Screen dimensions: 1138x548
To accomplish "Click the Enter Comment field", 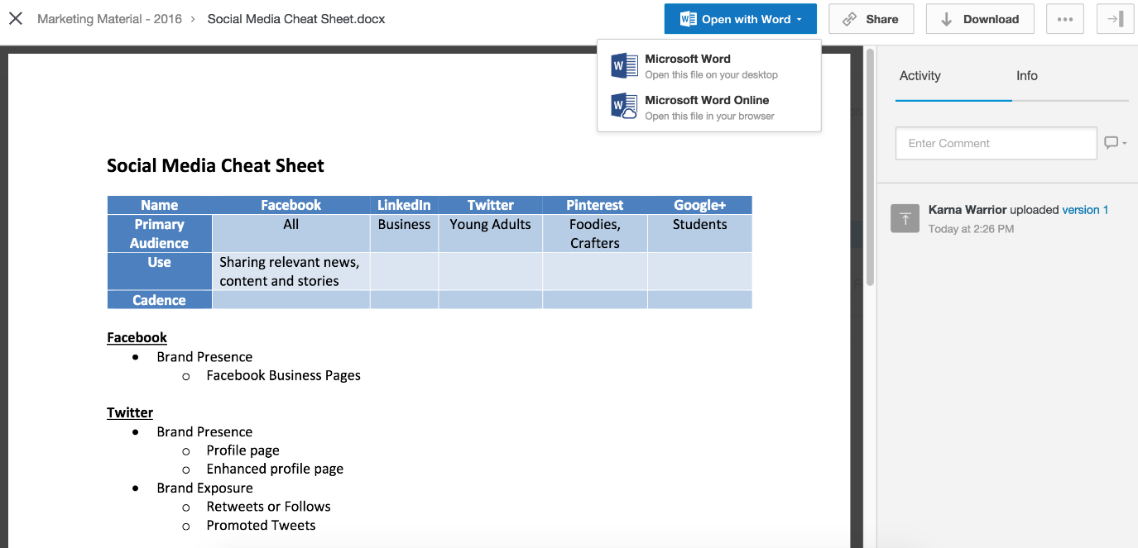I will point(996,143).
